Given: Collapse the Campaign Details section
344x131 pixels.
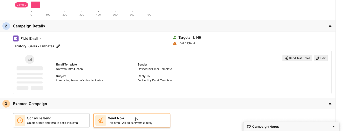Looking at the screenshot, I should (330, 26).
